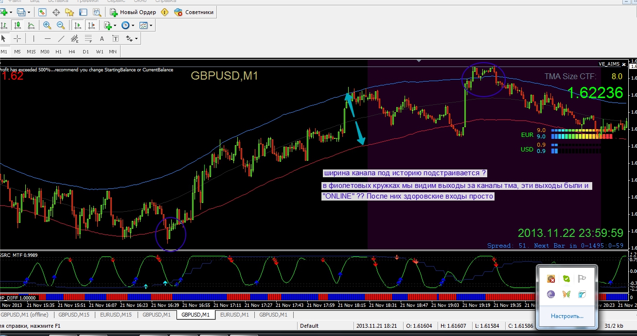Open the Data Window crosshair icon

[x=56, y=12]
